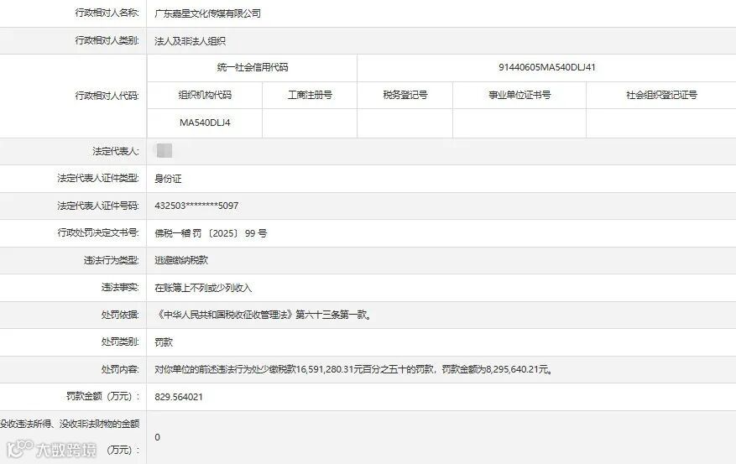Click the 事业单位证书号 column header
The width and height of the screenshot is (736, 464).
(519, 96)
